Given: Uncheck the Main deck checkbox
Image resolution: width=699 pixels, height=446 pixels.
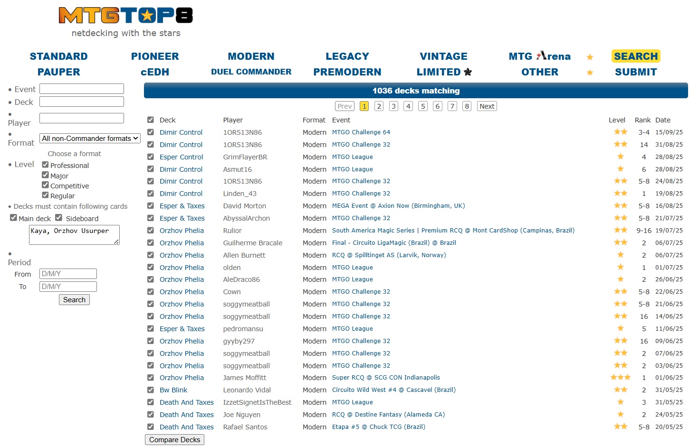Looking at the screenshot, I should coord(13,218).
